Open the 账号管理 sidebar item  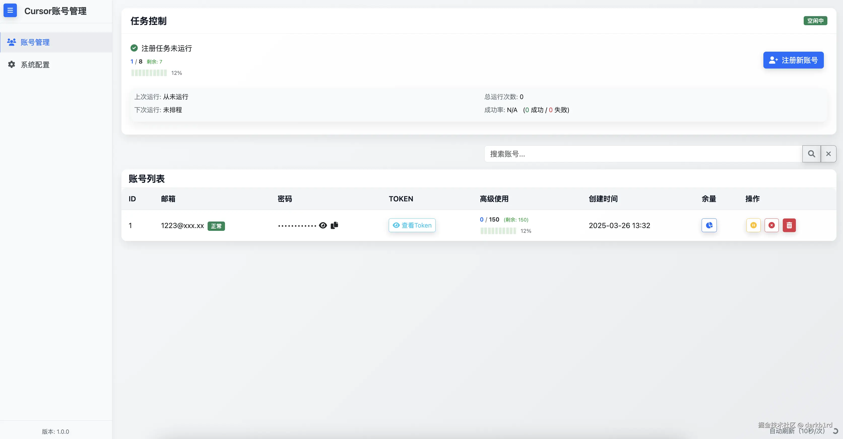click(35, 42)
